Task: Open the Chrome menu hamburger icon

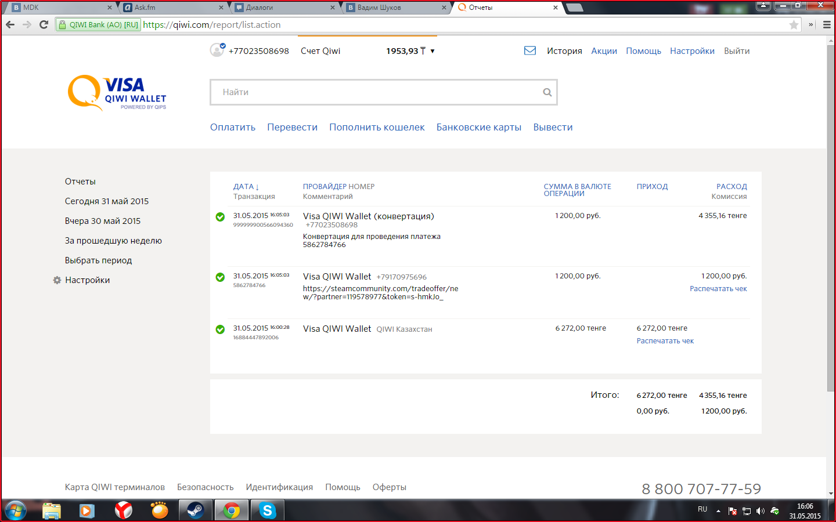Action: click(827, 25)
